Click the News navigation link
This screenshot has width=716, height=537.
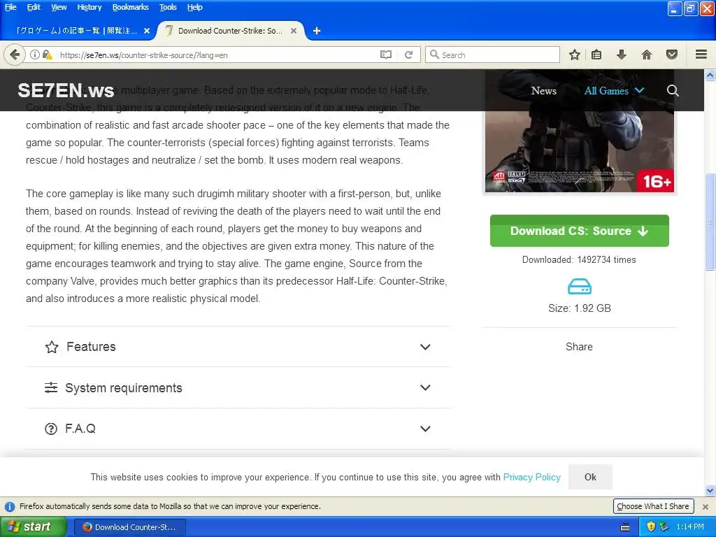pyautogui.click(x=543, y=90)
